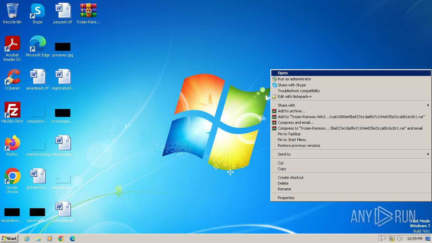Viewport: 432px width, 243px height.
Task: Open the Action Center flag icon
Action: click(x=384, y=239)
